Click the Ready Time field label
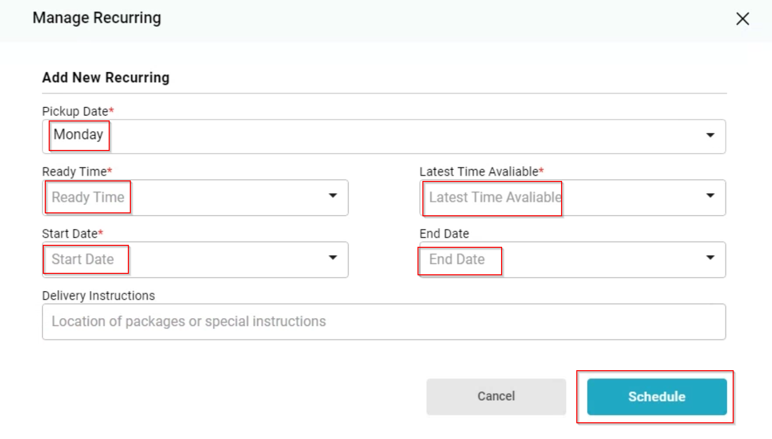772x439 pixels. click(74, 172)
